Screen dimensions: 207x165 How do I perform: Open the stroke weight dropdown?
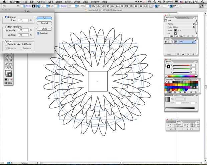pos(47,6)
